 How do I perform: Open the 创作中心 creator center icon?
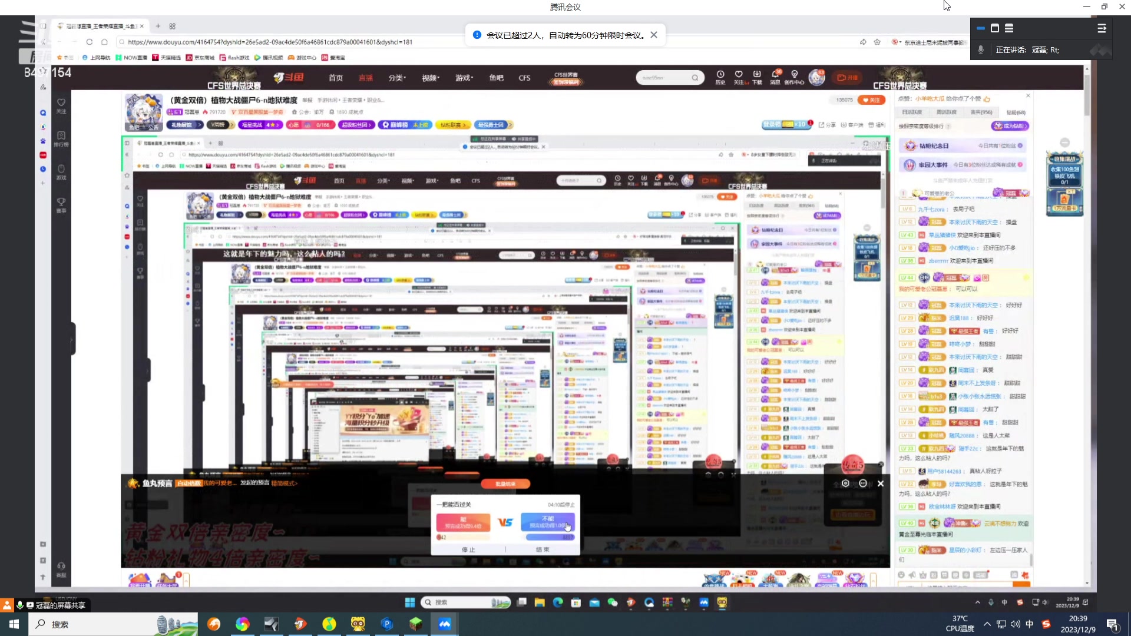(x=794, y=75)
